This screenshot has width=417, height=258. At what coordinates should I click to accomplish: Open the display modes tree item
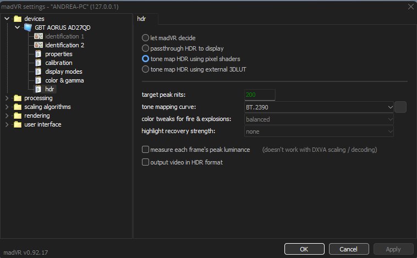tap(64, 72)
